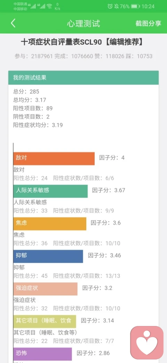
Task: Tap the muted notification bell icon
Action: [x=117, y=6]
